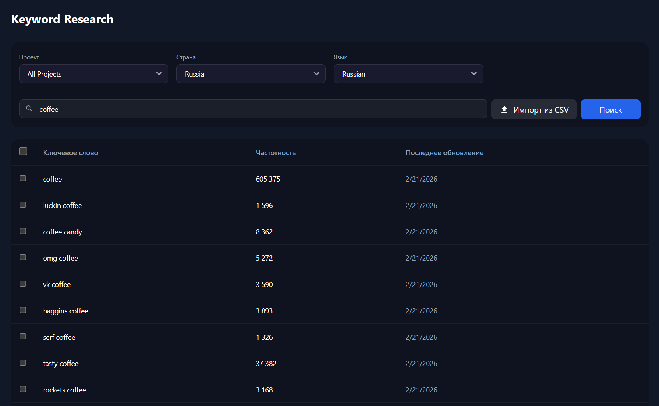Viewport: 659px width, 406px height.
Task: Click the chevron icon on Страна selector
Action: (x=316, y=73)
